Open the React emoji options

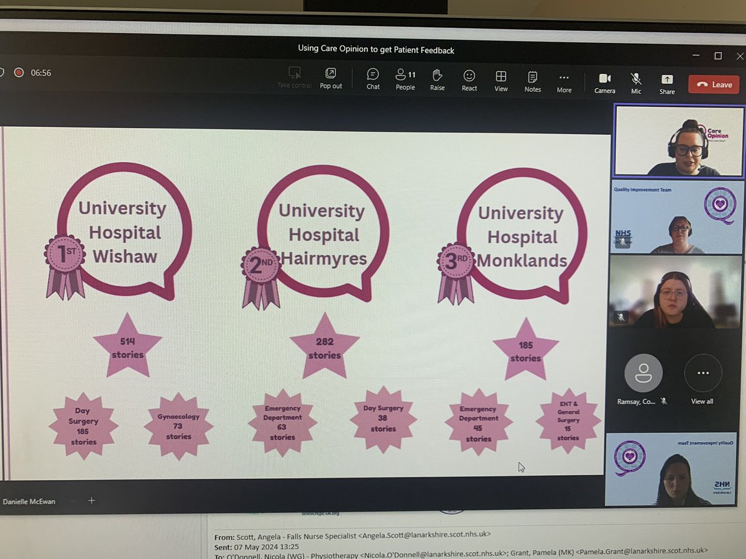(469, 80)
